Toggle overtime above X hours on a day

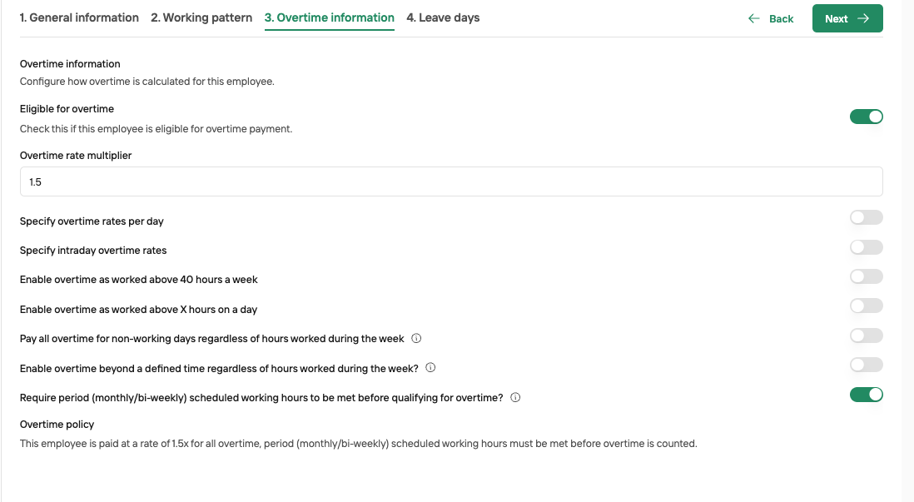point(867,306)
